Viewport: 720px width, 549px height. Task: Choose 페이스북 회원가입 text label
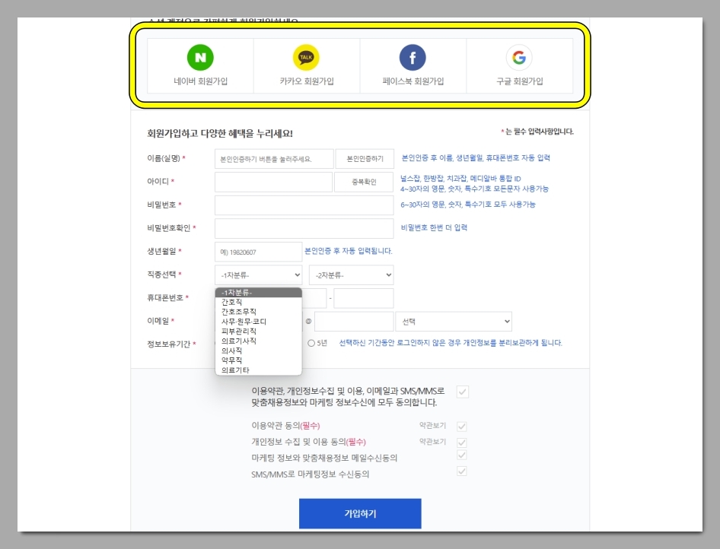[413, 81]
